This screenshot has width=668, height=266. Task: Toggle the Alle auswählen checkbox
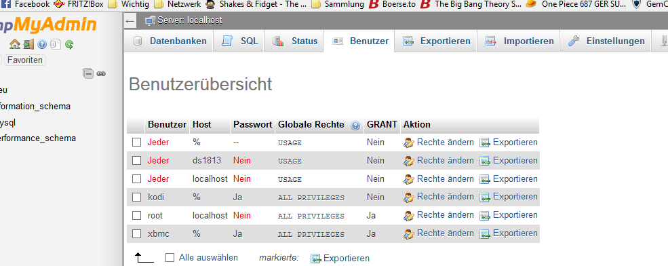[170, 257]
